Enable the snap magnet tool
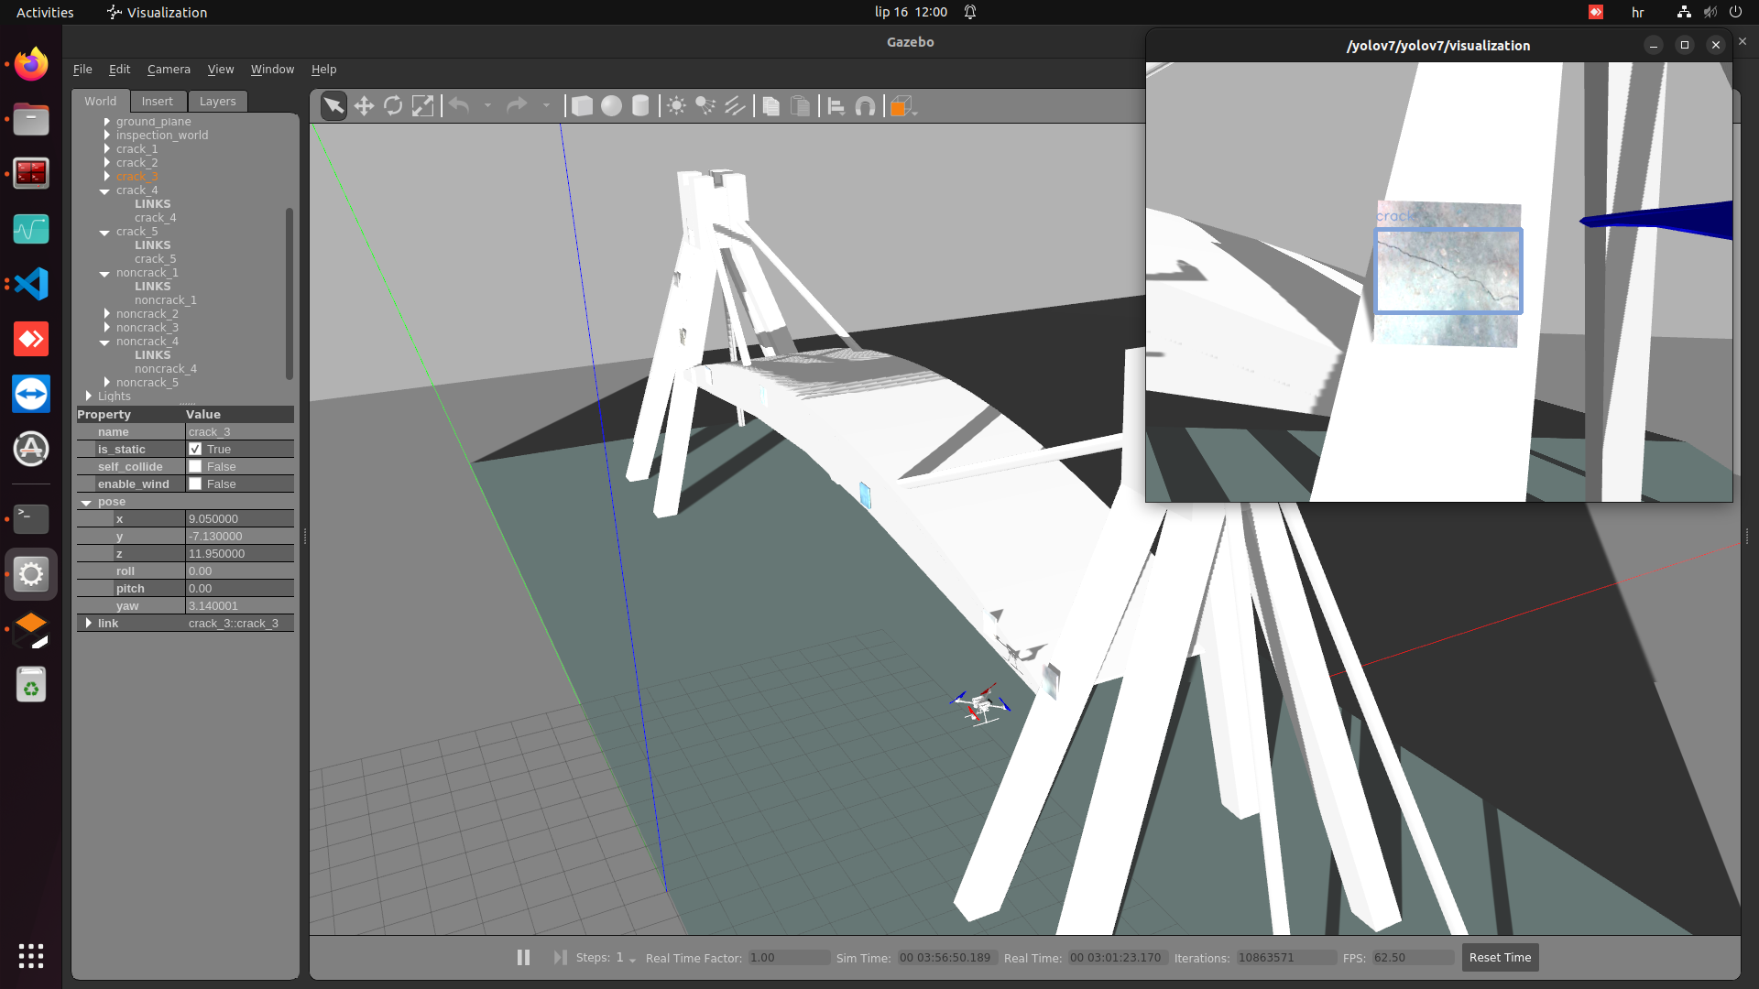Screen dimensions: 1759x989 coord(865,106)
